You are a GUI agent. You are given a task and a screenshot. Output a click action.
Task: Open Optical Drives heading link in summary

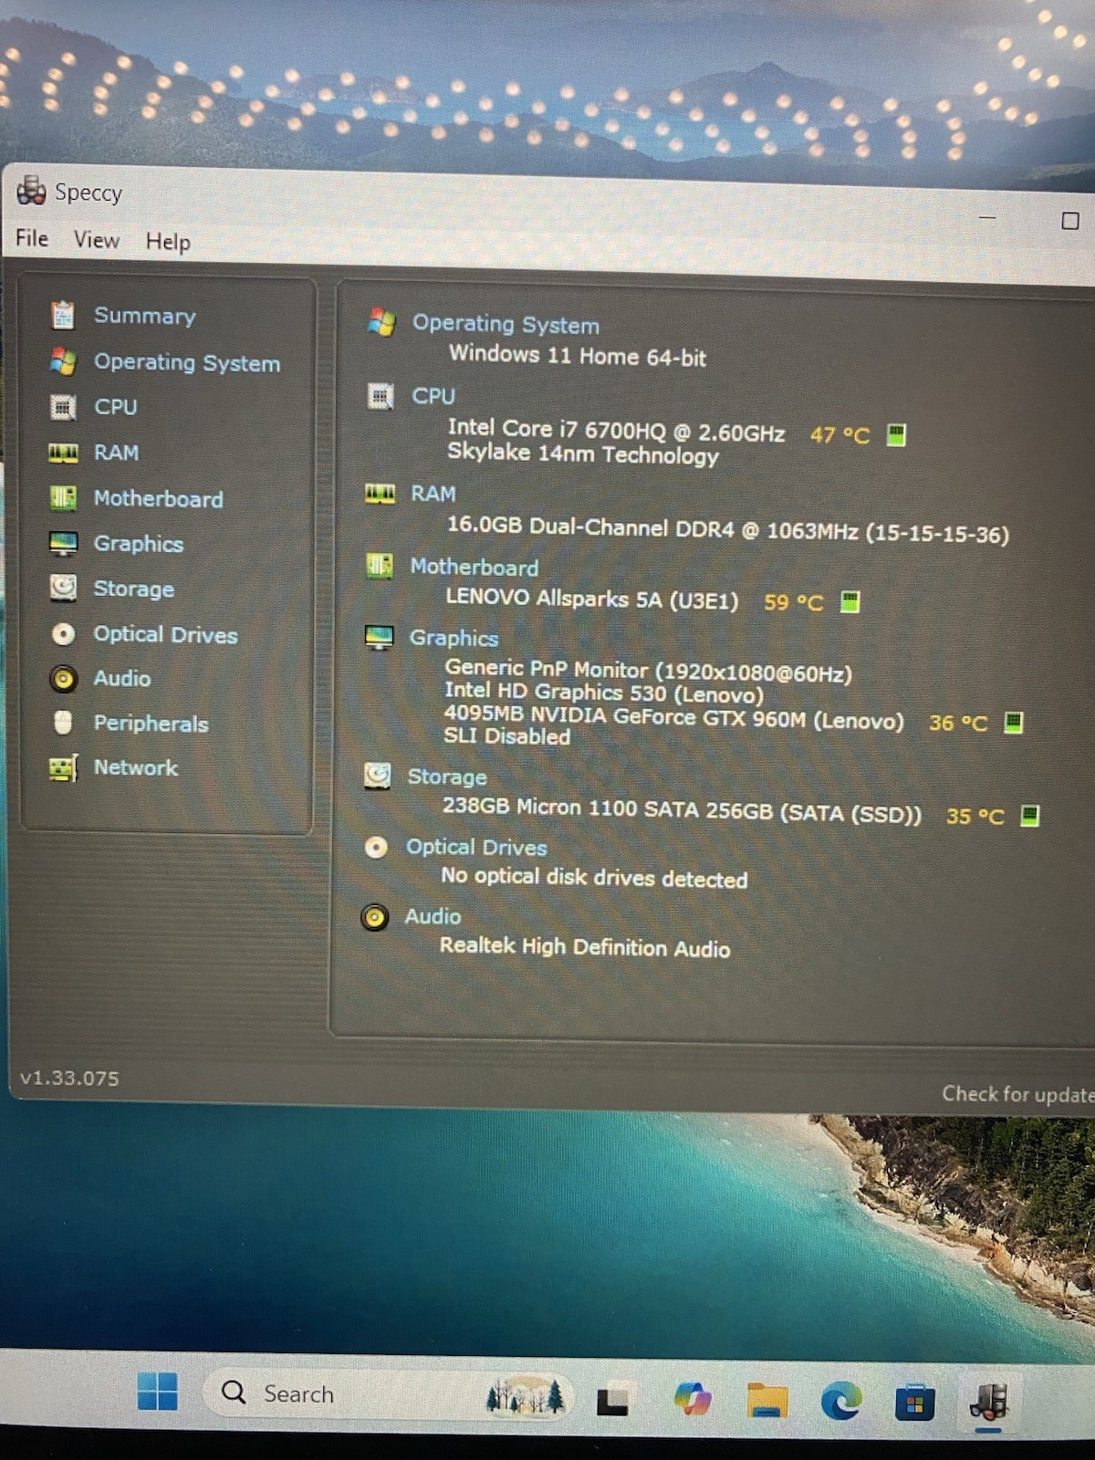click(476, 847)
